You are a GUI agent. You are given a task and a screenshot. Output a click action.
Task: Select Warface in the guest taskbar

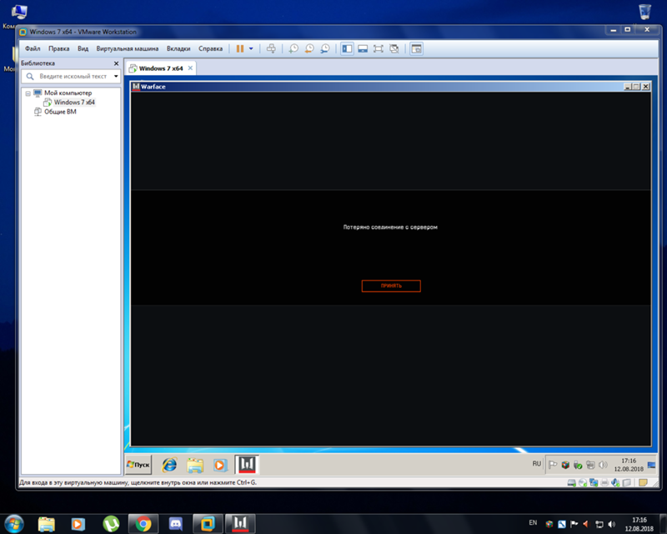click(x=247, y=465)
